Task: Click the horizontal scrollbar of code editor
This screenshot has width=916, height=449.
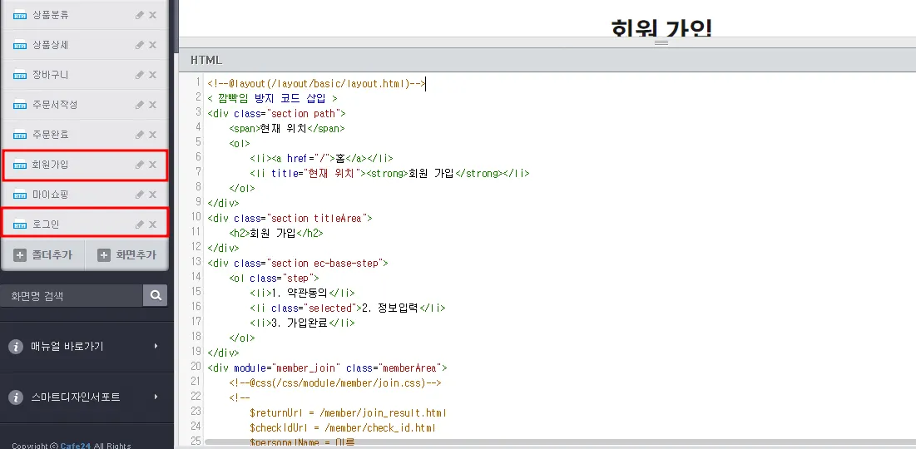Action: click(558, 442)
